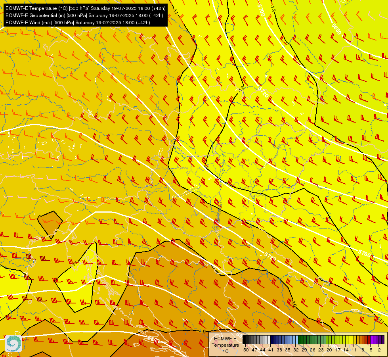Click the -41 legend tick label
This screenshot has height=357, width=388.
click(x=270, y=350)
